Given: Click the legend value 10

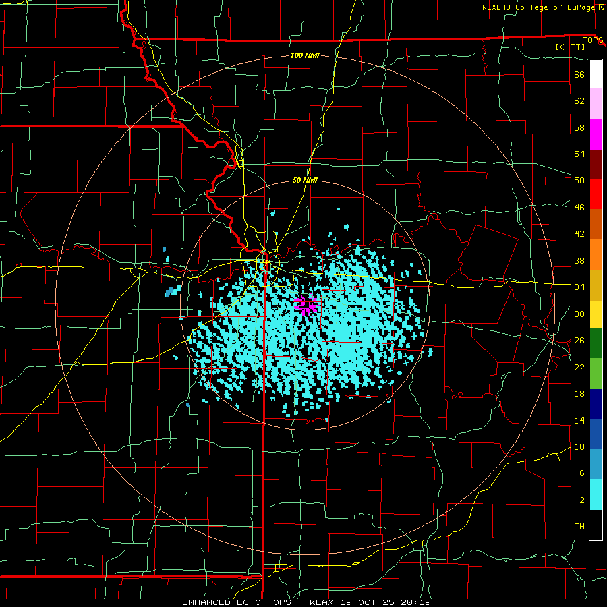Looking at the screenshot, I should pyautogui.click(x=579, y=446).
